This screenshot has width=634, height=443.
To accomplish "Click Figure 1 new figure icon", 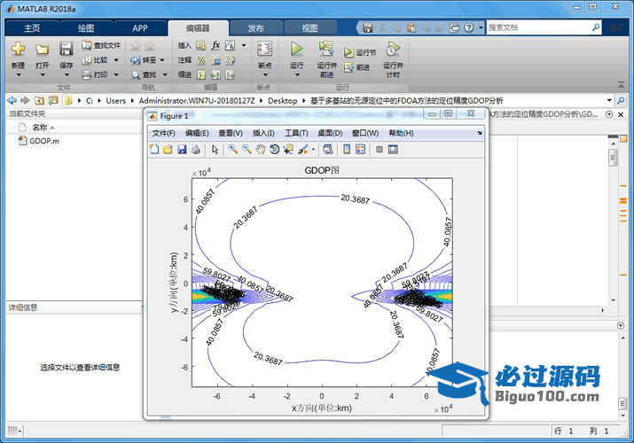I will tap(154, 150).
